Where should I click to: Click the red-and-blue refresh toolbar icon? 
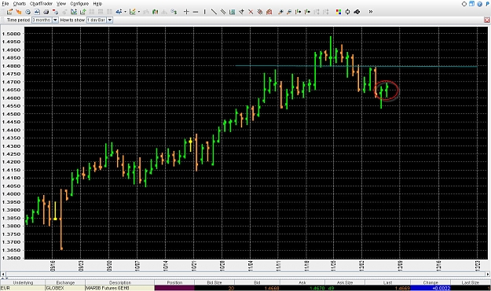click(56, 12)
